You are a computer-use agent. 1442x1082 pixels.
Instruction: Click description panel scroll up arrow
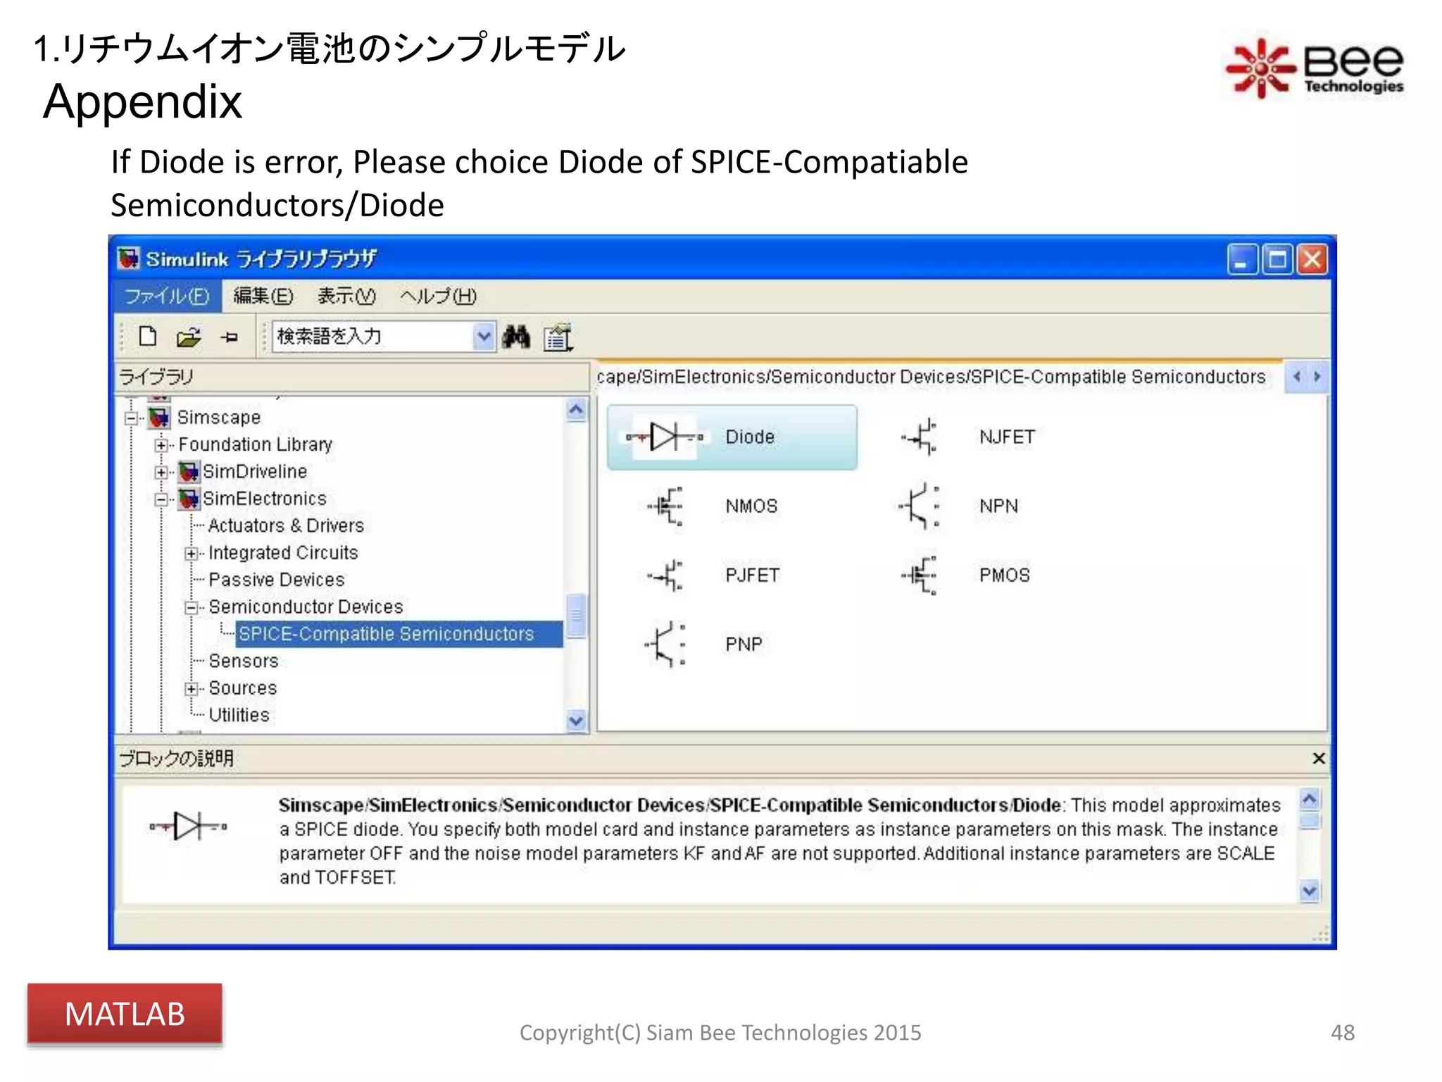point(1309,799)
